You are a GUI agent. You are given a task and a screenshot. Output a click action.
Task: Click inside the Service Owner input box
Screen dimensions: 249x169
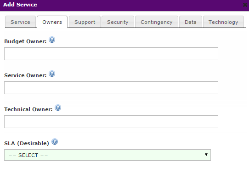(111, 88)
